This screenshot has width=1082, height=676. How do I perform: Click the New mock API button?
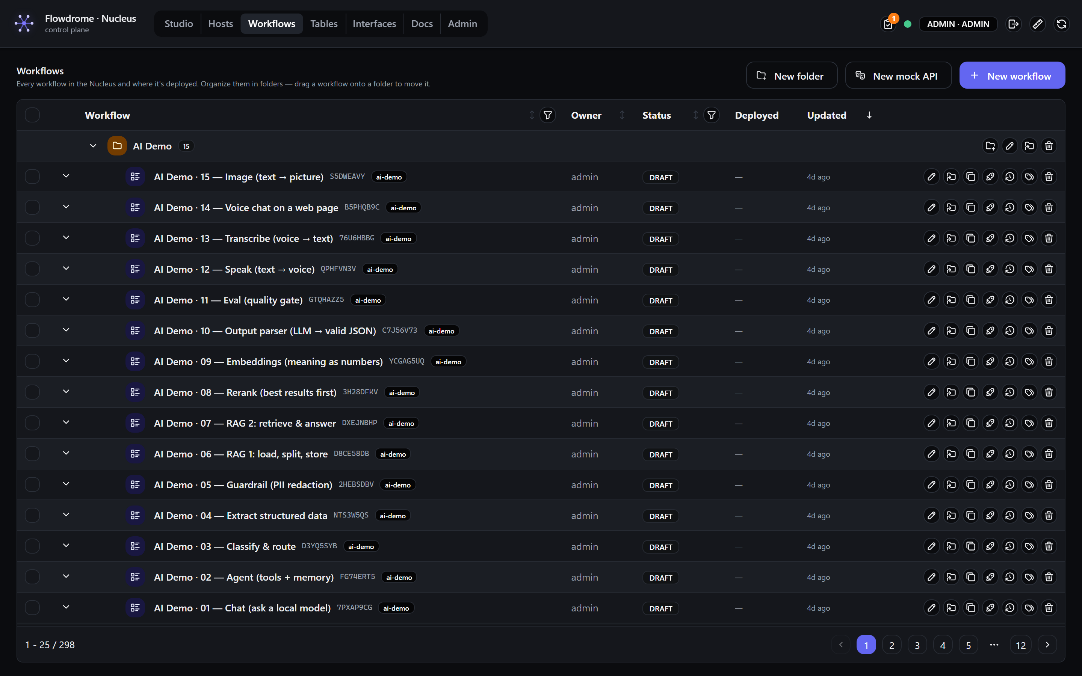pos(898,75)
